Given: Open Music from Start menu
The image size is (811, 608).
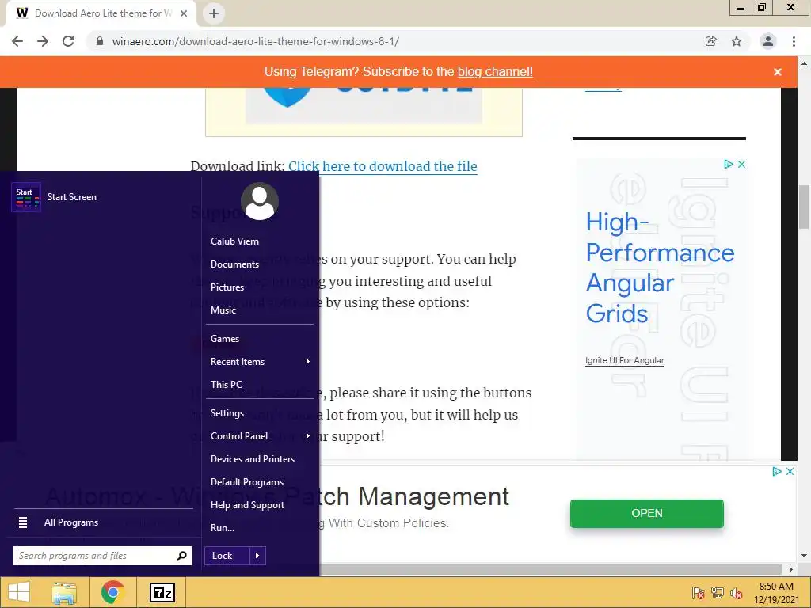Looking at the screenshot, I should [223, 310].
